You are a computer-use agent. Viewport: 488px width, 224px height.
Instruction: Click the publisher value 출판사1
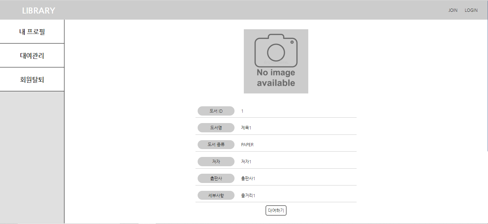tap(247, 178)
